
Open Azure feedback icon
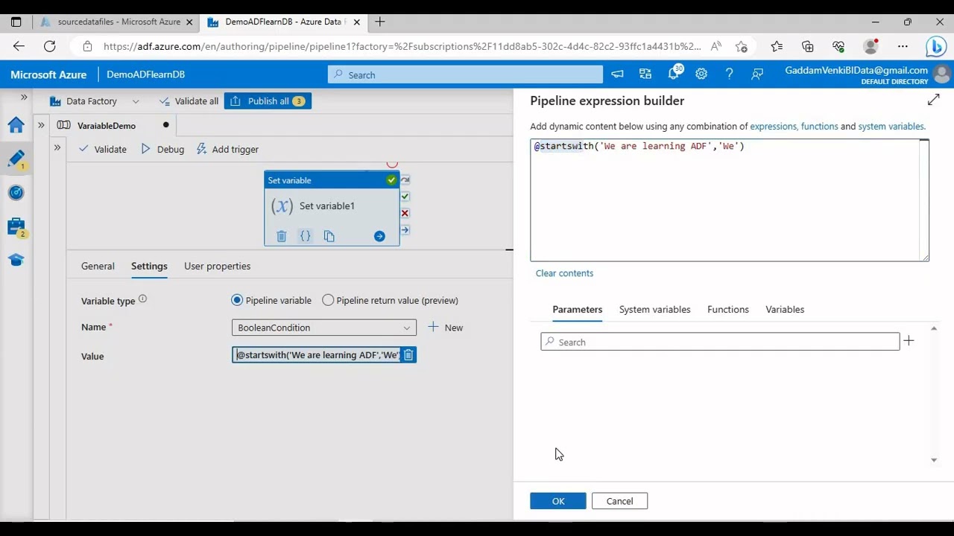pos(757,74)
